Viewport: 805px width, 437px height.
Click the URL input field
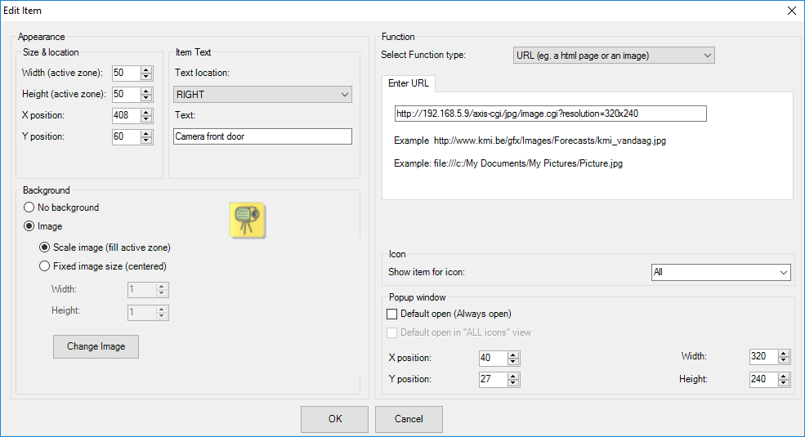[549, 114]
